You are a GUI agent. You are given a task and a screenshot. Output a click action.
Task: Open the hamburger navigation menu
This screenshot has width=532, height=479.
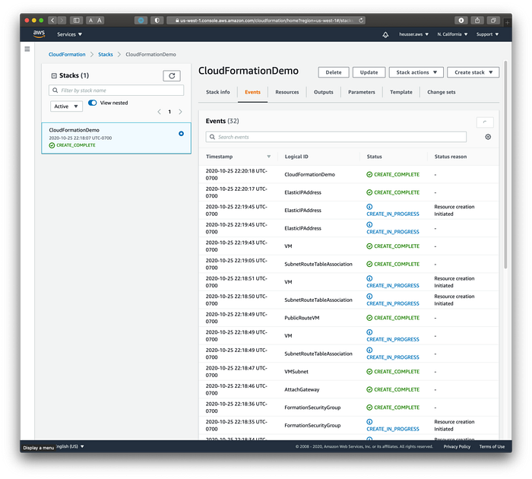(x=27, y=49)
